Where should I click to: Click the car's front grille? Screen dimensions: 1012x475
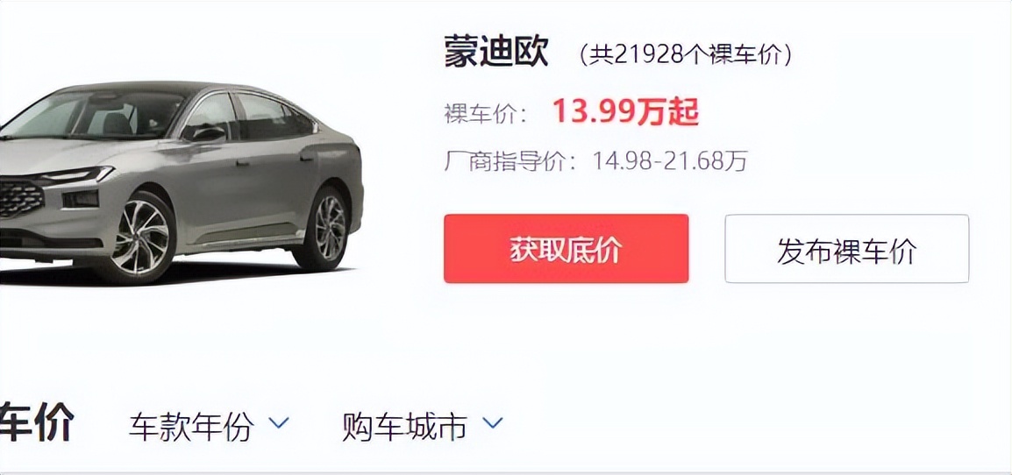coord(21,198)
